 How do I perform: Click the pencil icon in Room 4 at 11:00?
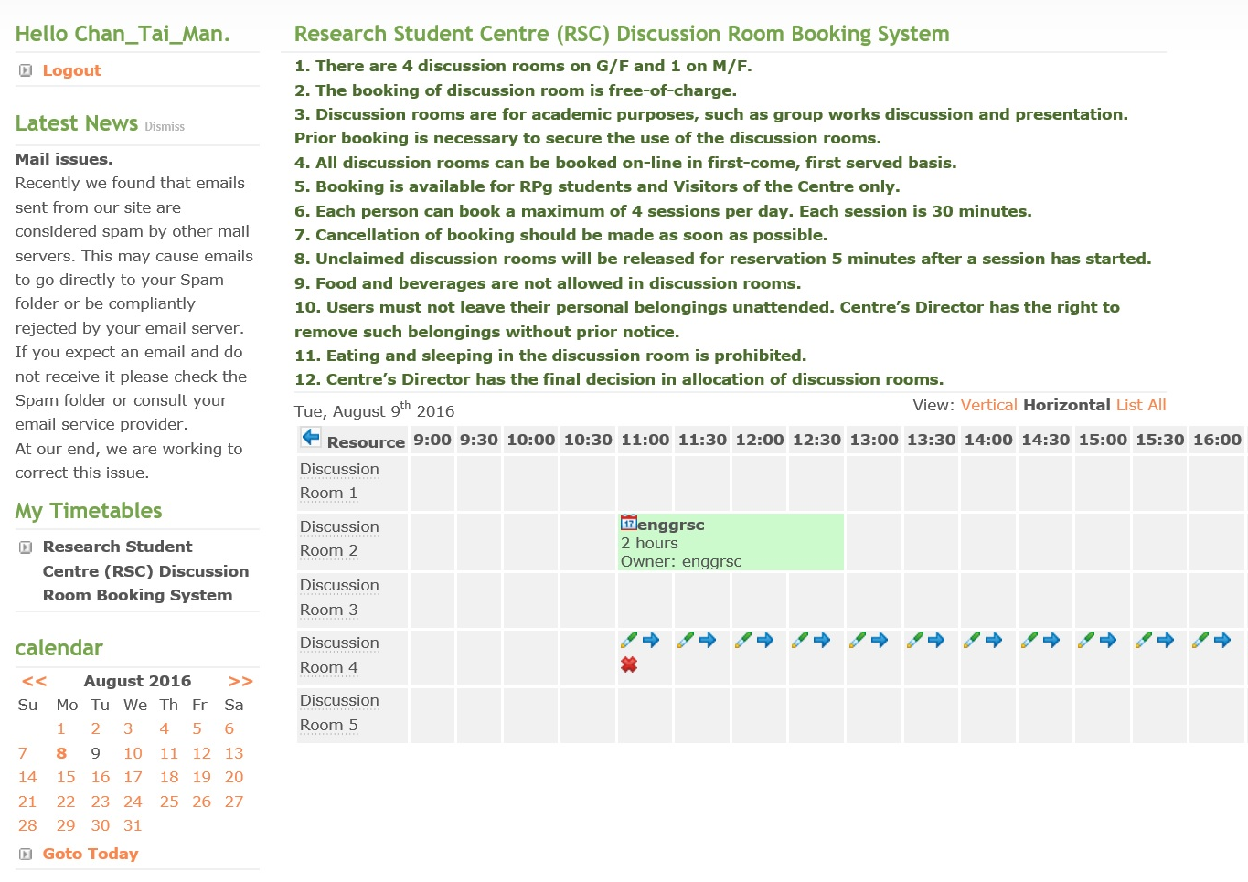coord(629,640)
